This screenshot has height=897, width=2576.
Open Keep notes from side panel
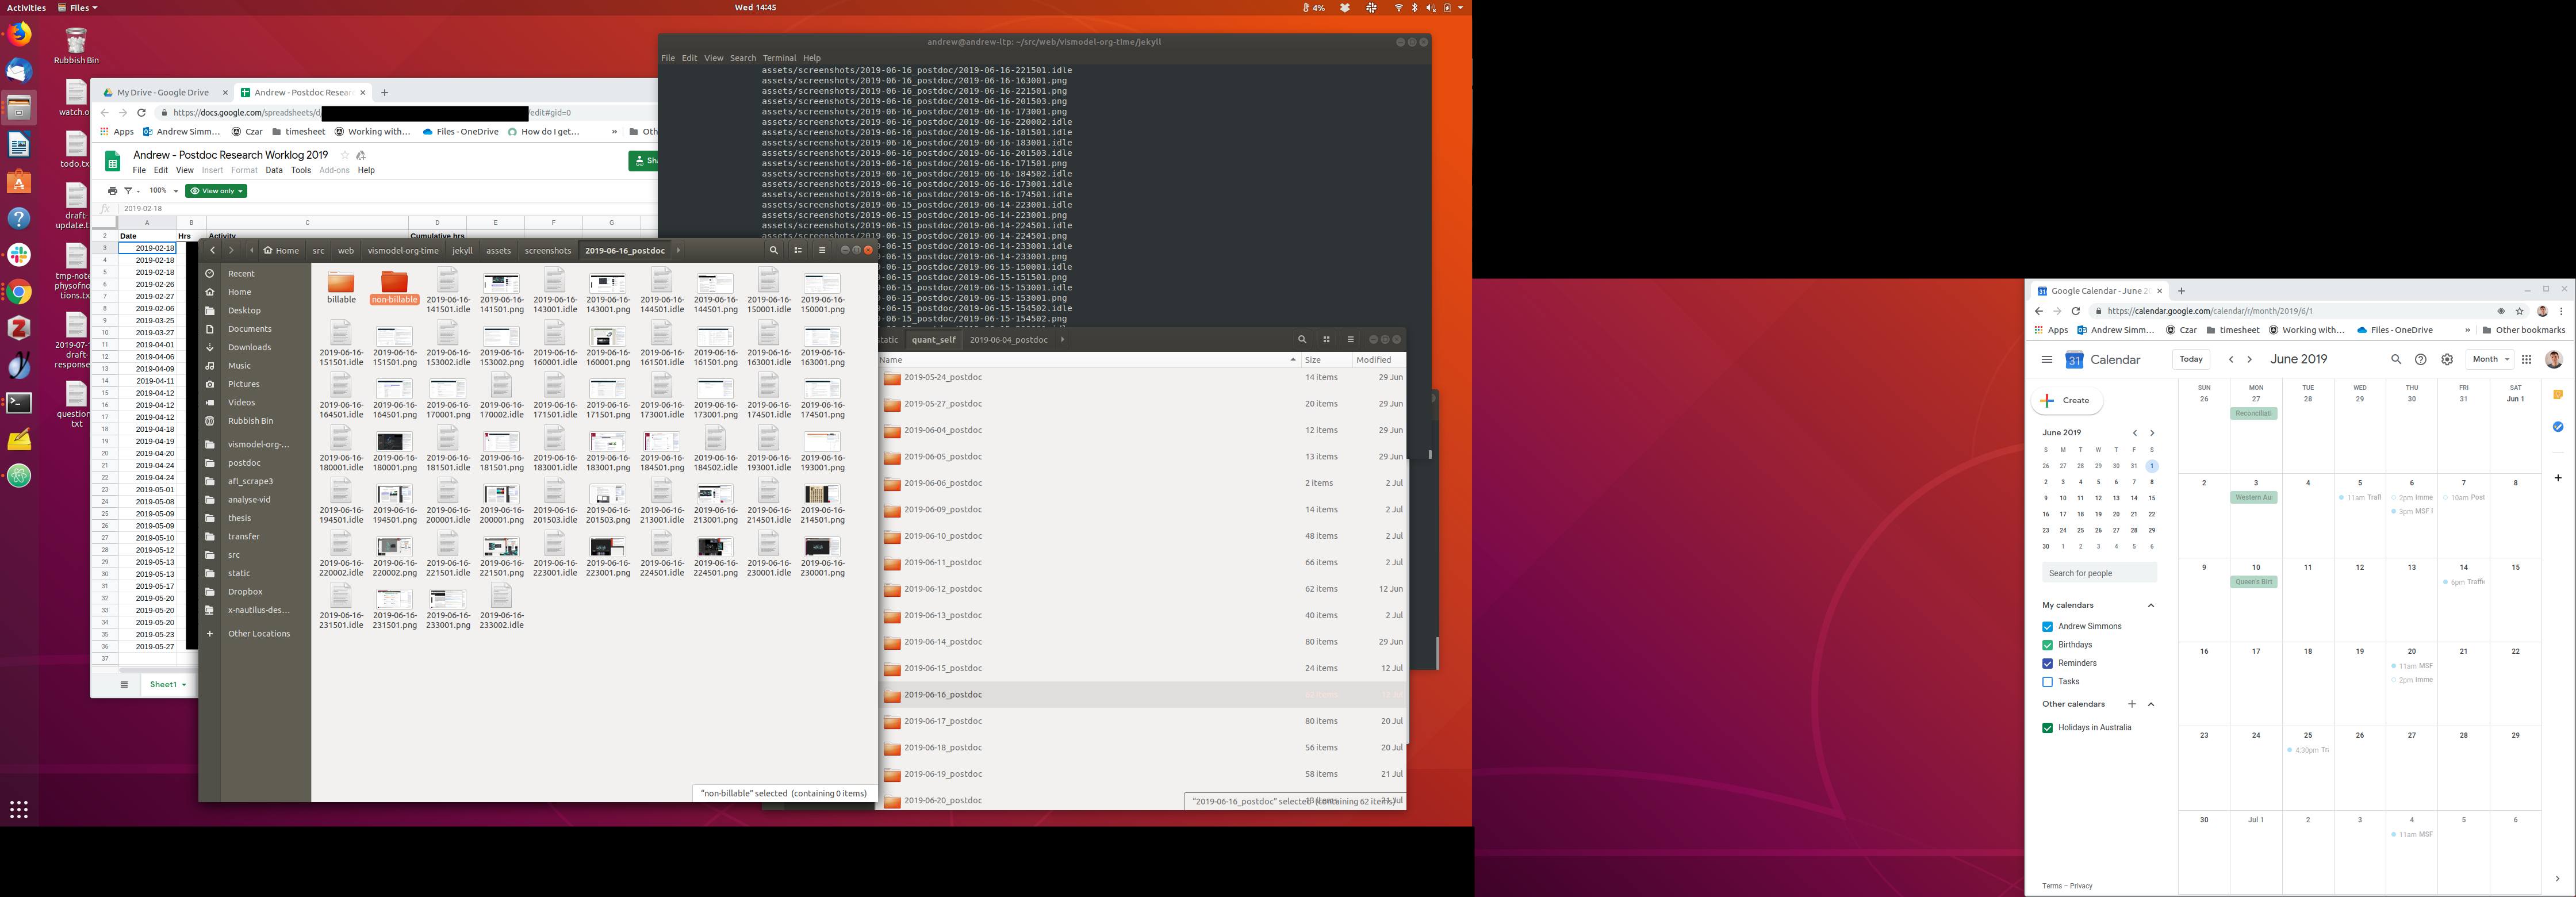(x=2558, y=395)
